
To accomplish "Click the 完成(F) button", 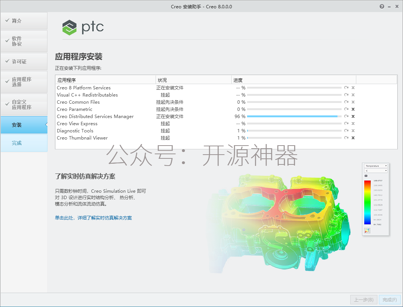I will [x=390, y=300].
